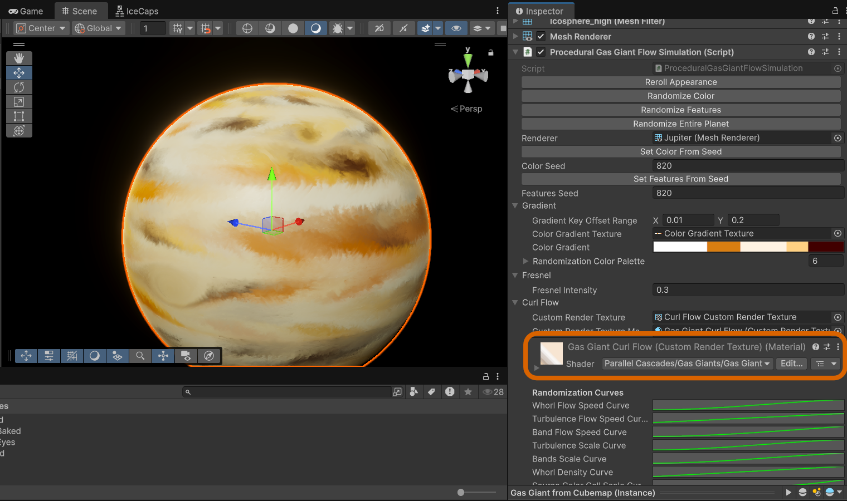Screen dimensions: 847x501
Task: Click the Randomize Entire Planet button
Action: click(680, 124)
